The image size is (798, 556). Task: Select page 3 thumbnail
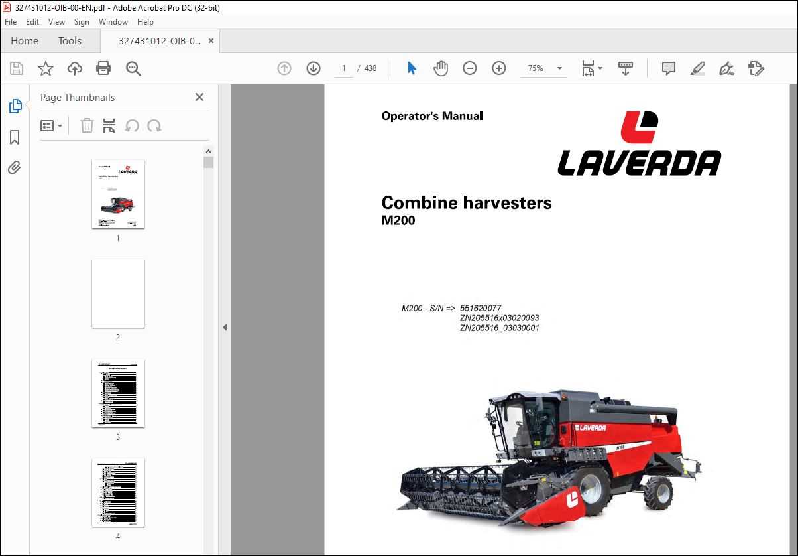tap(118, 393)
